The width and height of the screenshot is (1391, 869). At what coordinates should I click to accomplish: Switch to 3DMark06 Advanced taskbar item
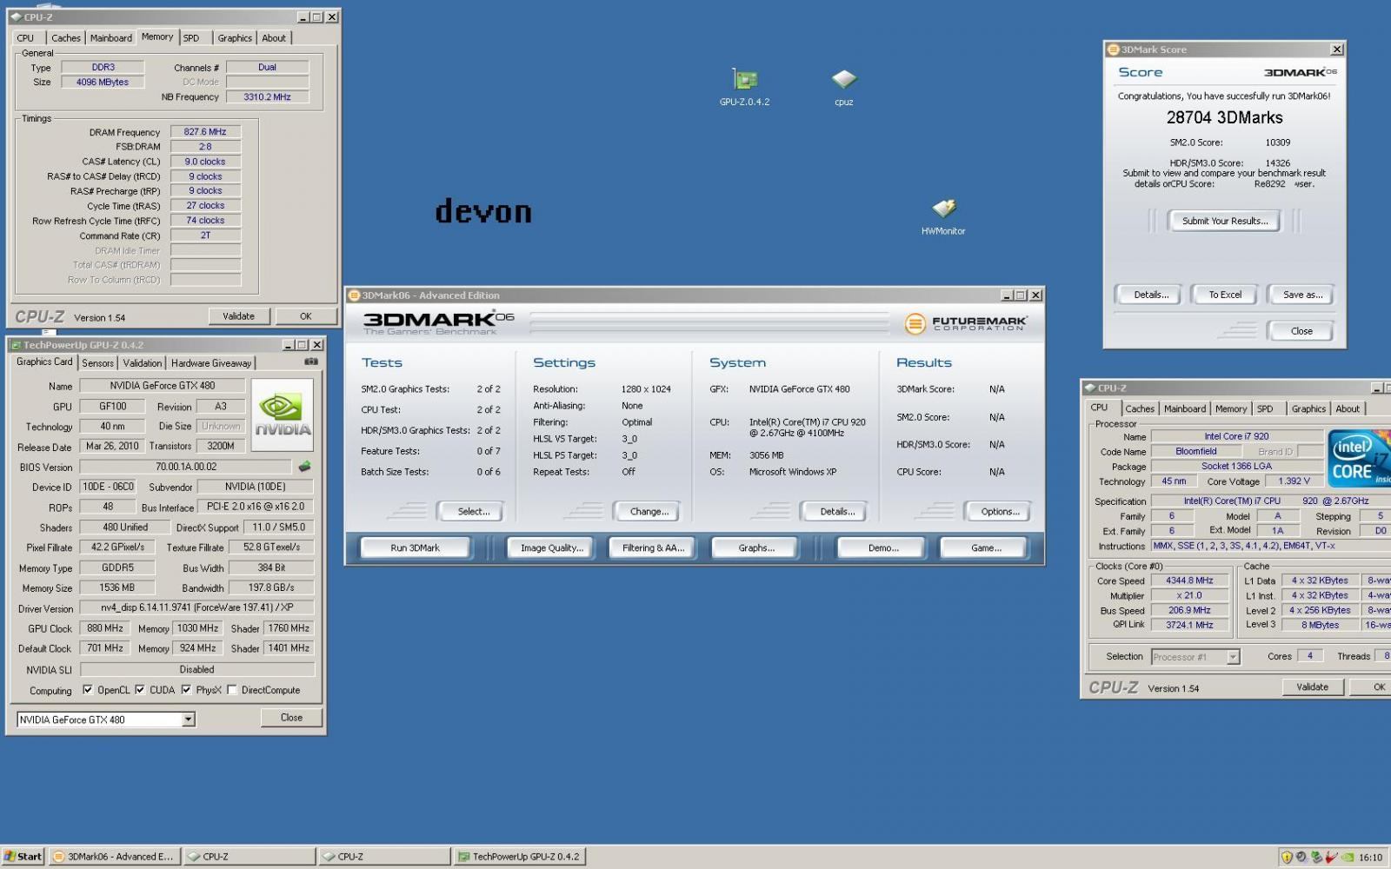[114, 857]
